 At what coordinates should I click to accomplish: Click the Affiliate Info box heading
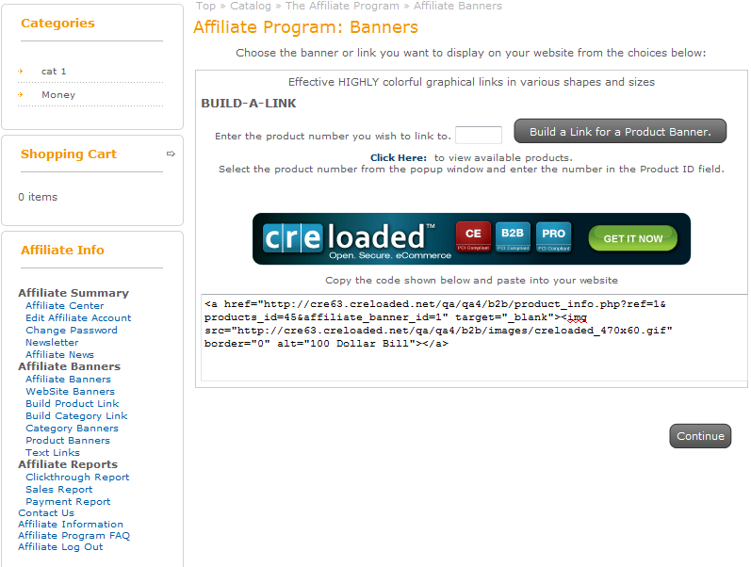coord(62,250)
